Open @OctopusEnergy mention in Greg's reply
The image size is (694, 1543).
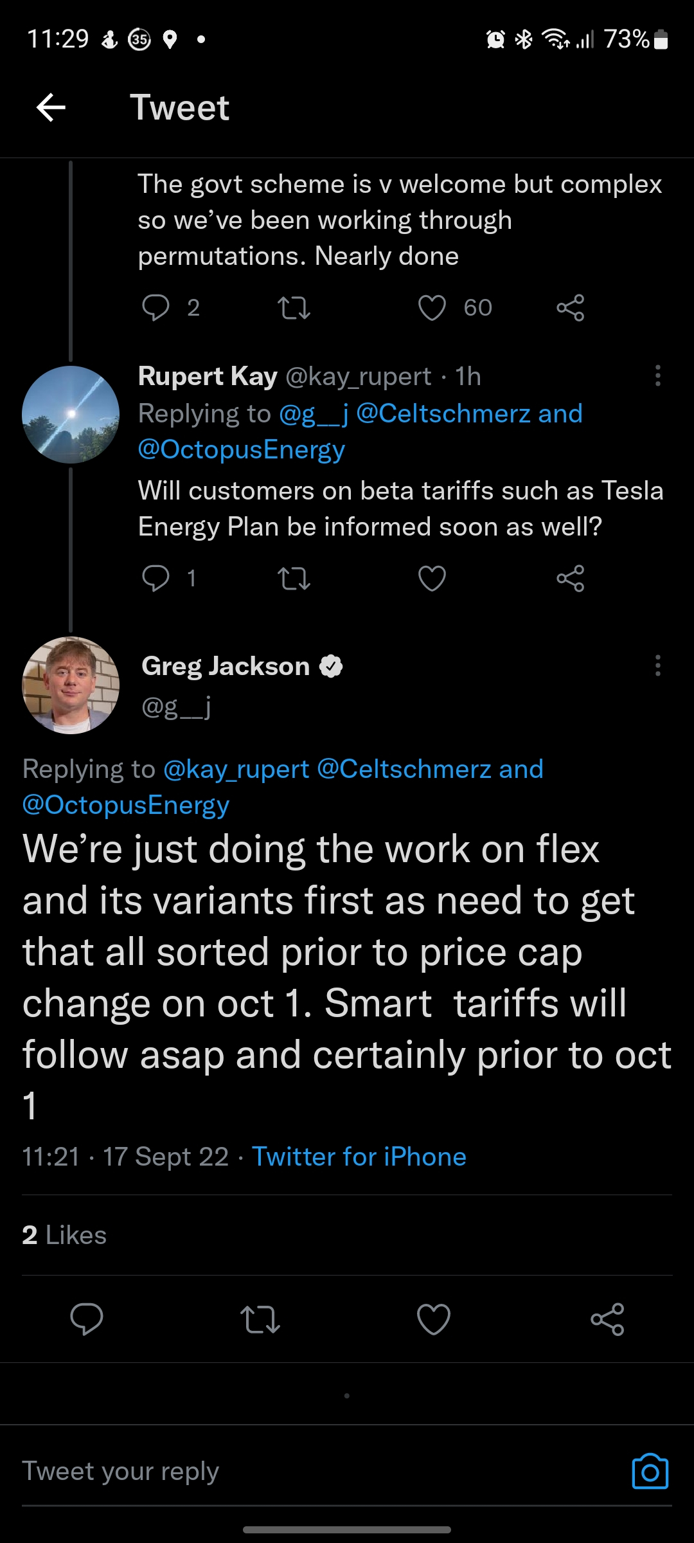pyautogui.click(x=126, y=805)
